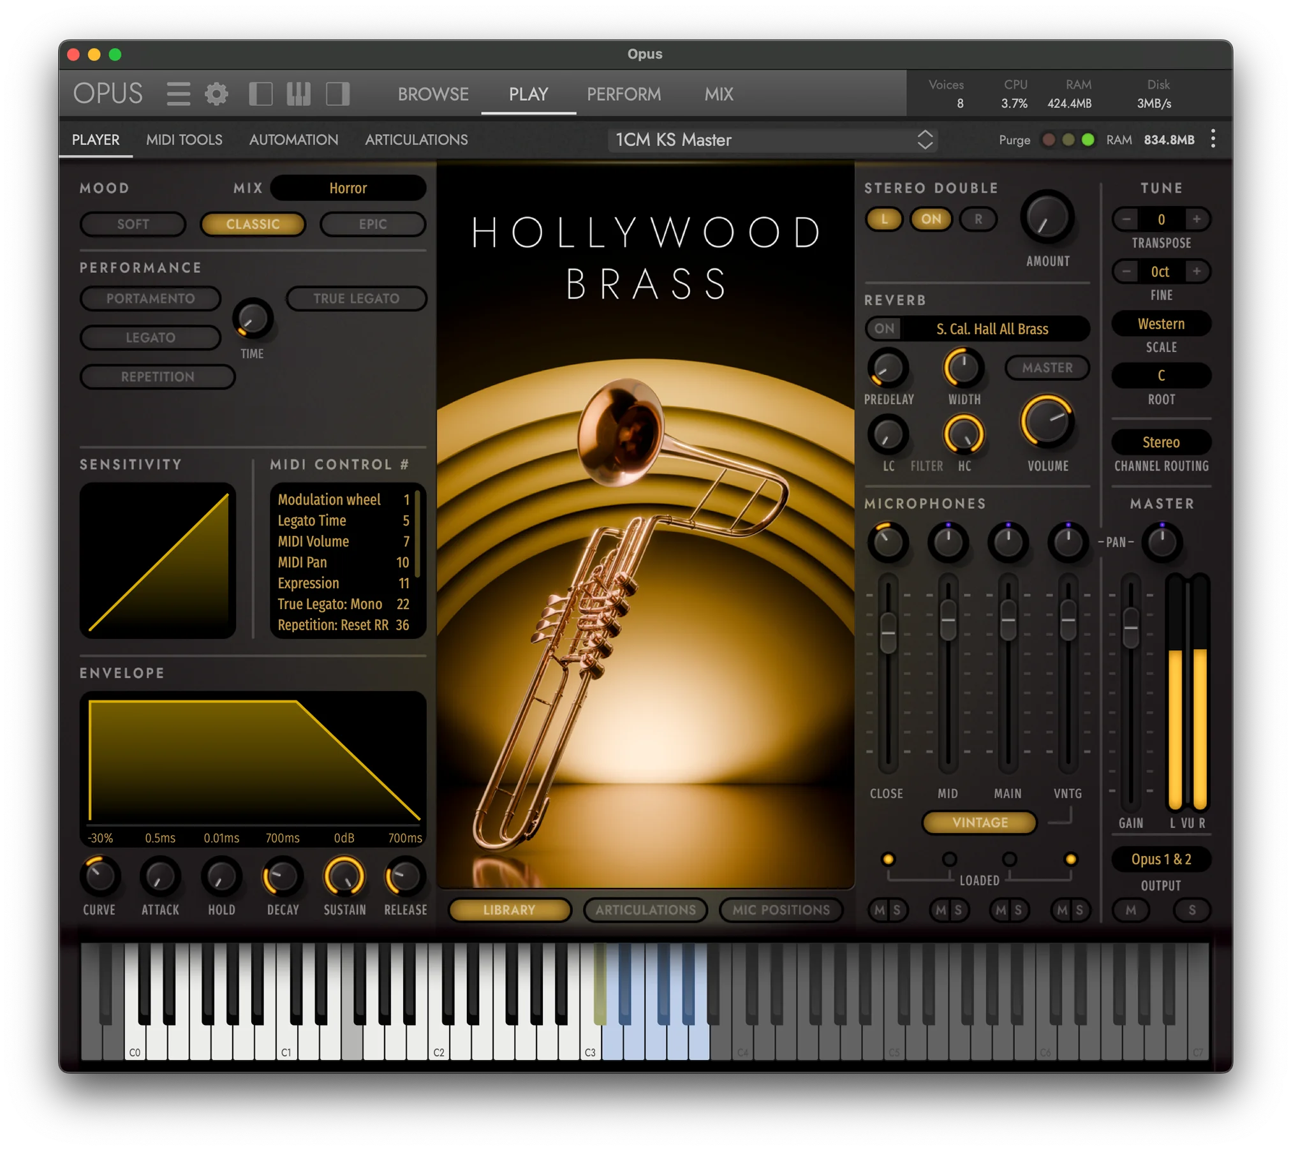The height and width of the screenshot is (1150, 1291).
Task: Open the hamburger menu next to OPUS logo
Action: pyautogui.click(x=179, y=93)
